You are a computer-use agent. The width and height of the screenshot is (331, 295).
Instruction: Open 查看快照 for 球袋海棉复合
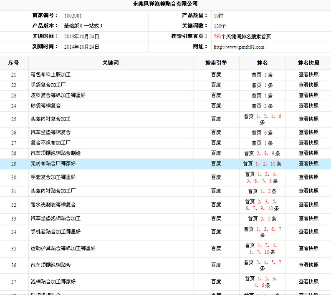pos(308,106)
